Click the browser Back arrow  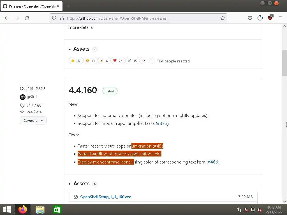click(x=7, y=18)
